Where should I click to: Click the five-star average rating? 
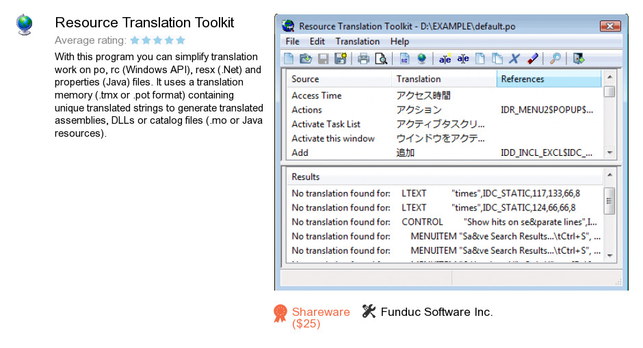[157, 40]
